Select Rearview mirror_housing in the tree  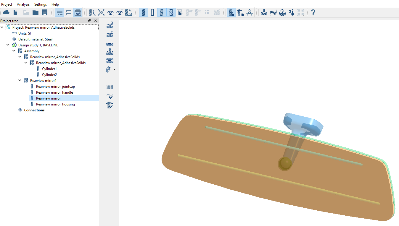pos(55,104)
